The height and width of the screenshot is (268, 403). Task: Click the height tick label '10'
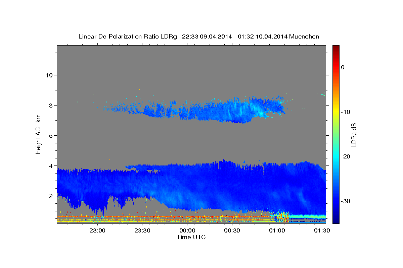coord(49,75)
